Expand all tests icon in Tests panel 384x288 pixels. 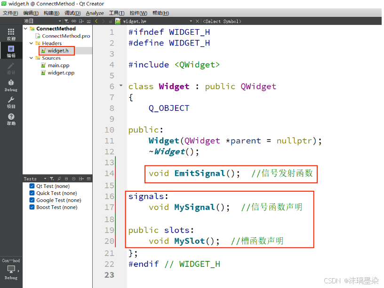(66, 179)
